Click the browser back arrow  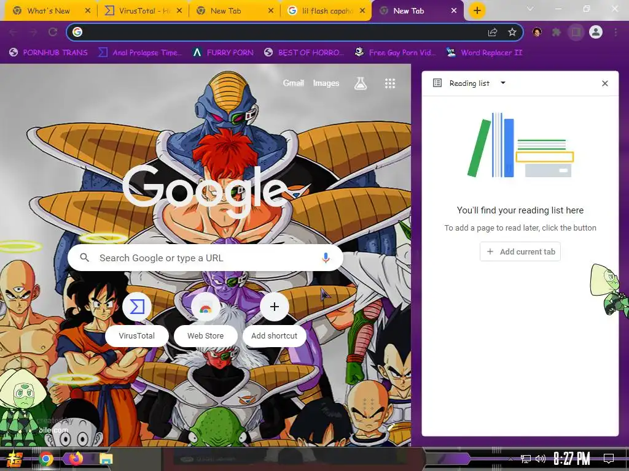coord(14,32)
